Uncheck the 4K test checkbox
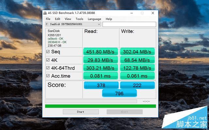209x130 pixels. [48, 60]
